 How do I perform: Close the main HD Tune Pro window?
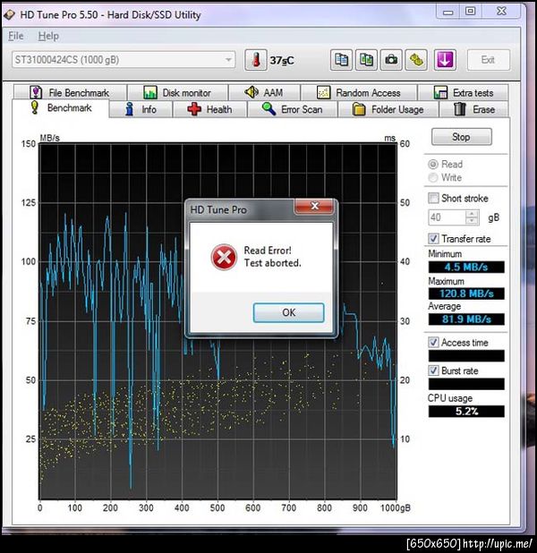(x=501, y=12)
